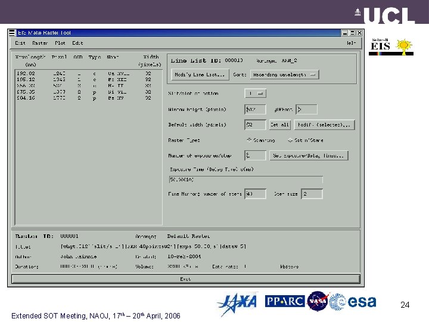
Task: Click the wide Exit button at bottom
Action: coord(186,279)
